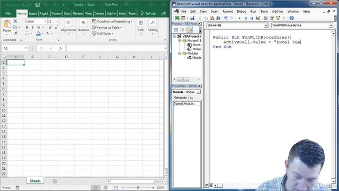Click View Microsoft Excel icon in VBA toolbar
Viewport: 339px width, 191px height.
tap(177, 18)
